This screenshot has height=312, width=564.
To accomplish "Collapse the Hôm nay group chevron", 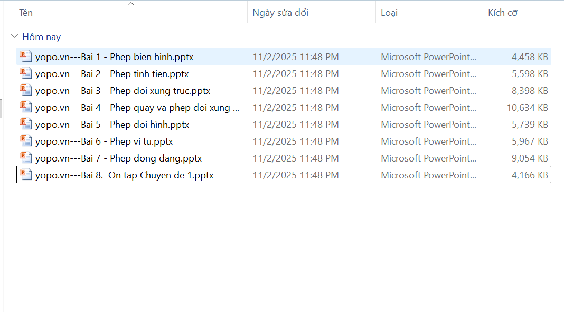I will click(x=14, y=37).
